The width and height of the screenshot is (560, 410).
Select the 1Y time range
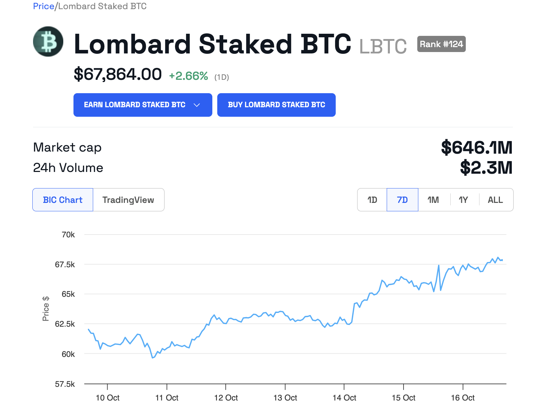tap(463, 200)
